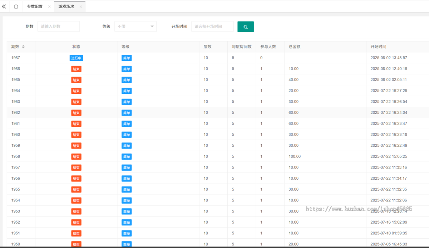Click amount 100.00 in row 1958
The width and height of the screenshot is (429, 248).
(x=295, y=156)
